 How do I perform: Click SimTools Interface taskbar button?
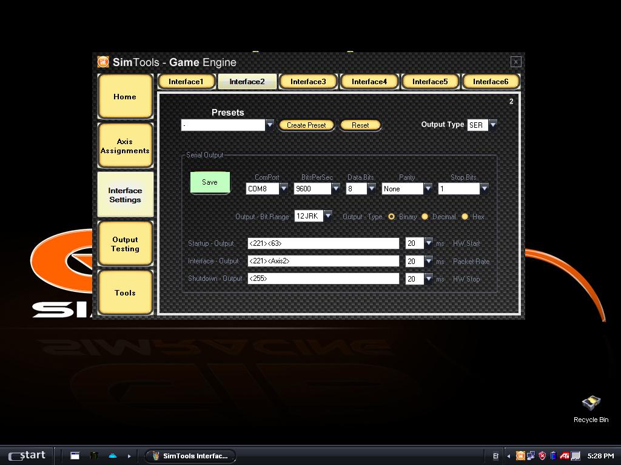(x=190, y=456)
